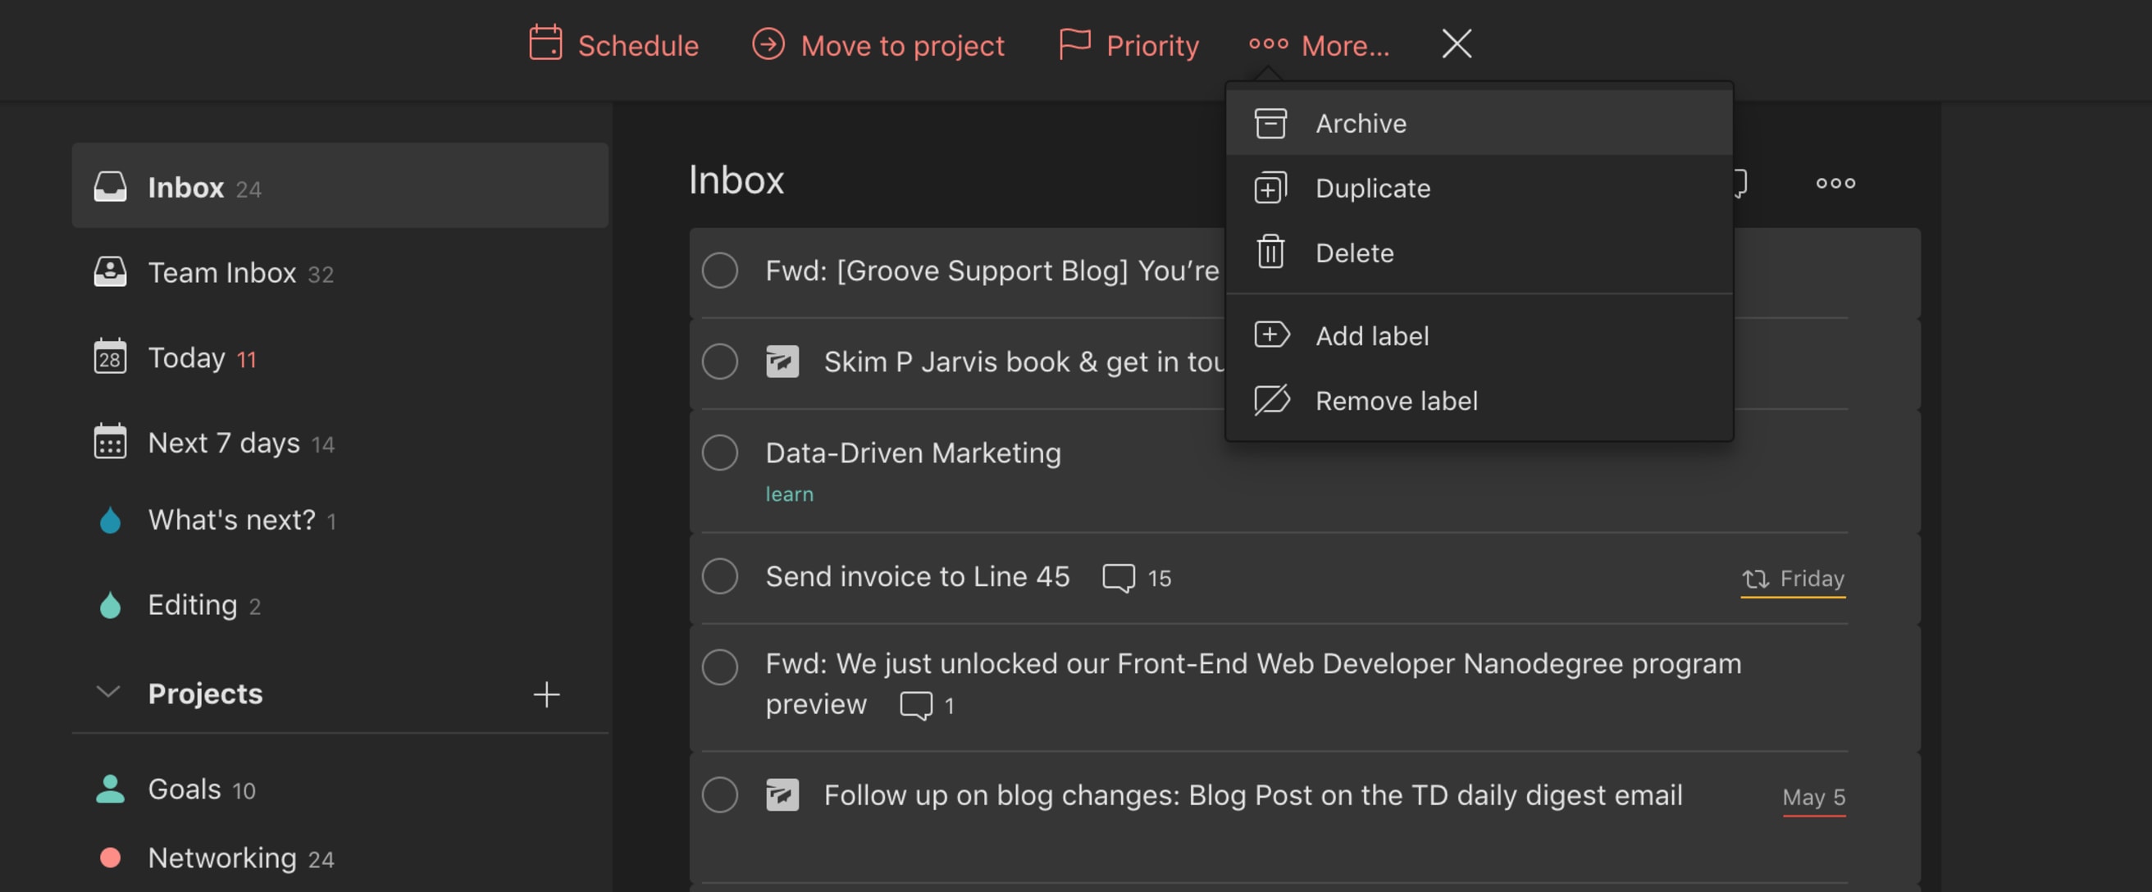Image resolution: width=2152 pixels, height=892 pixels.
Task: Select Archive from the More menu
Action: click(1360, 124)
